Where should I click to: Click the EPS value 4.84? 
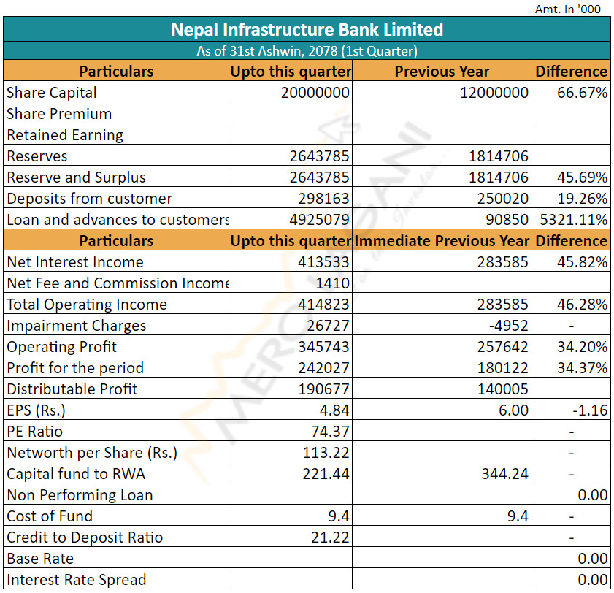click(333, 410)
